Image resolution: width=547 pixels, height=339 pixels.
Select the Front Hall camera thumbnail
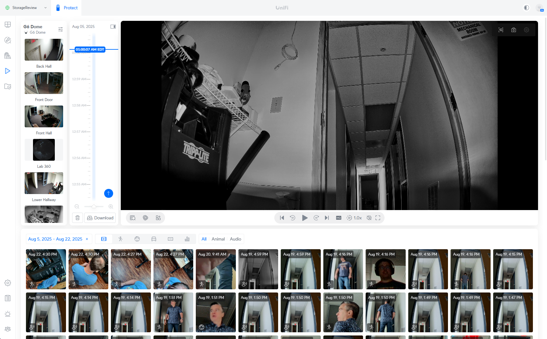pyautogui.click(x=44, y=116)
